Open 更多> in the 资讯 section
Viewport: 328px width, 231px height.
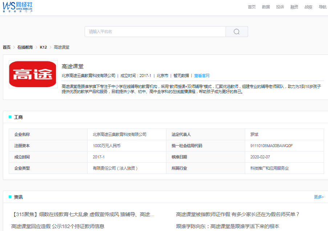(x=319, y=197)
